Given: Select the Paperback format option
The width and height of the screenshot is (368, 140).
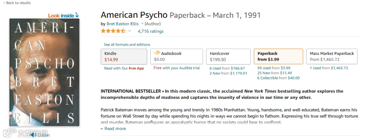Looking at the screenshot, I should [x=278, y=57].
